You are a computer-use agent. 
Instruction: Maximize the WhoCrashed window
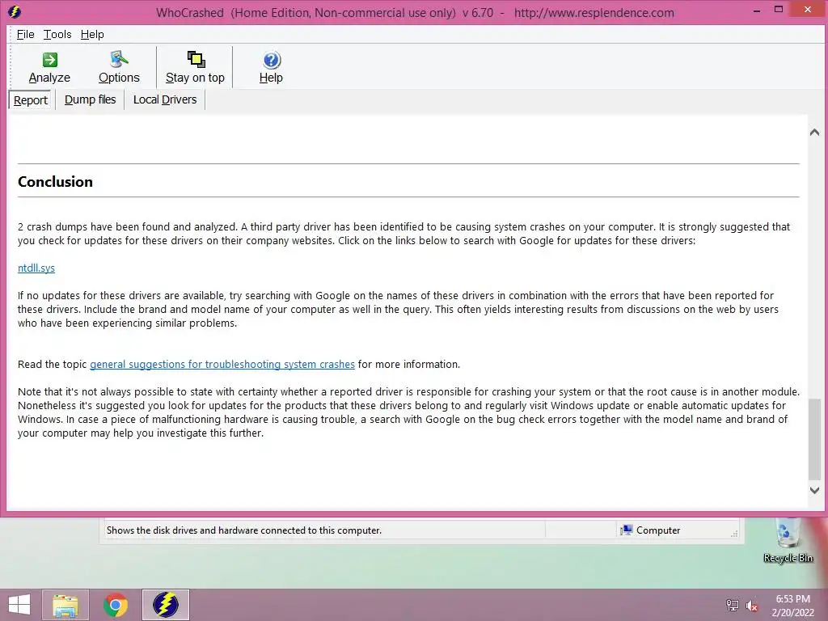coord(779,10)
